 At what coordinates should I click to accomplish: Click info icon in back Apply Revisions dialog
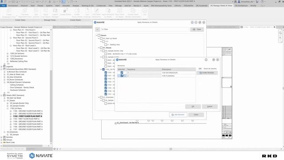coord(192,22)
